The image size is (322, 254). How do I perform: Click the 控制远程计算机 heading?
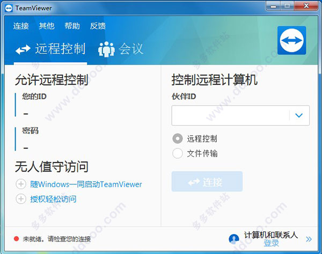215,80
